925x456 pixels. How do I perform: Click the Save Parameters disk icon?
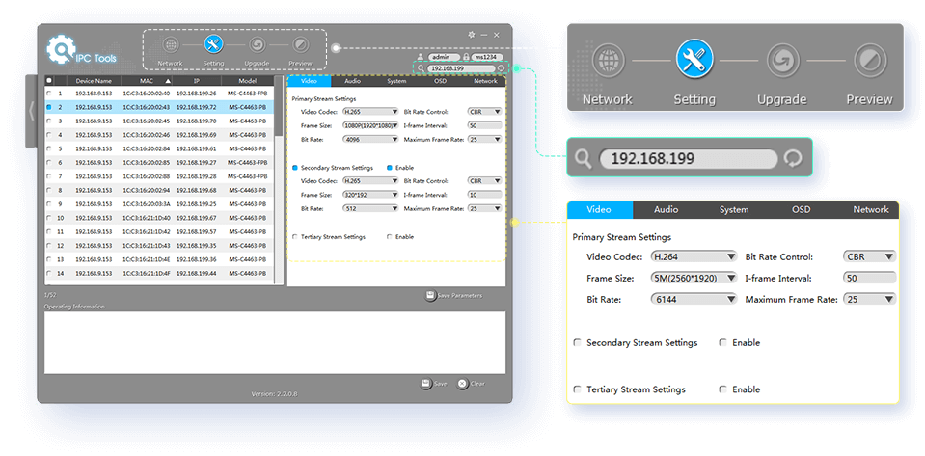pos(430,295)
